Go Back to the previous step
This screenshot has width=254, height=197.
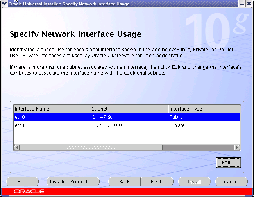click(124, 182)
